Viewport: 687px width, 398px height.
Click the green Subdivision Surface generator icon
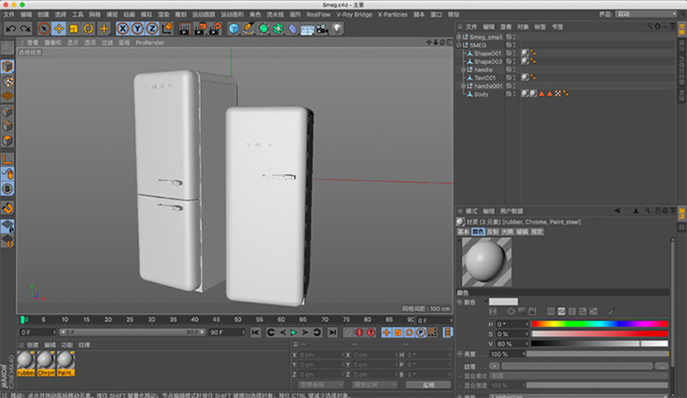[x=263, y=29]
